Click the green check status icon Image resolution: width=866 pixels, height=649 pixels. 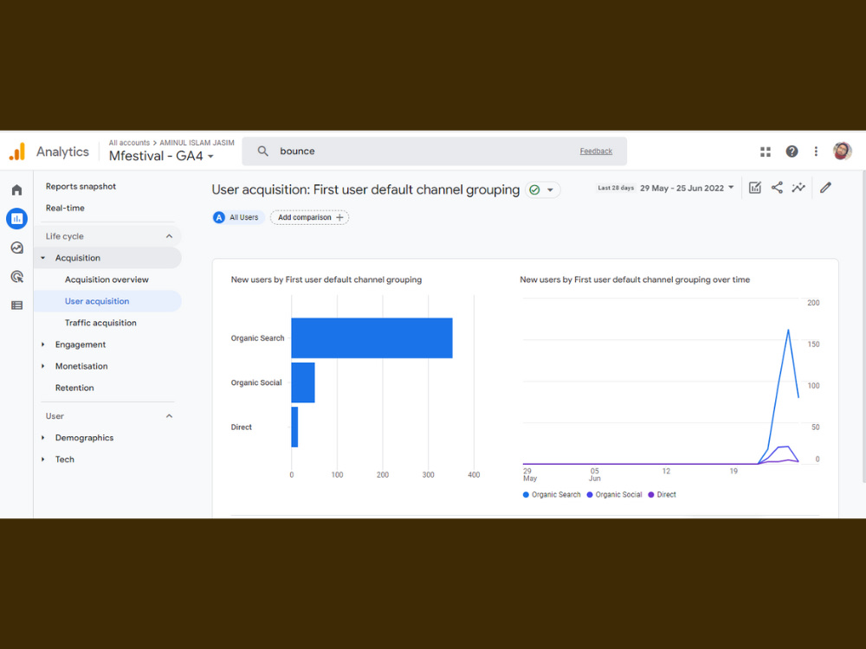tap(534, 190)
